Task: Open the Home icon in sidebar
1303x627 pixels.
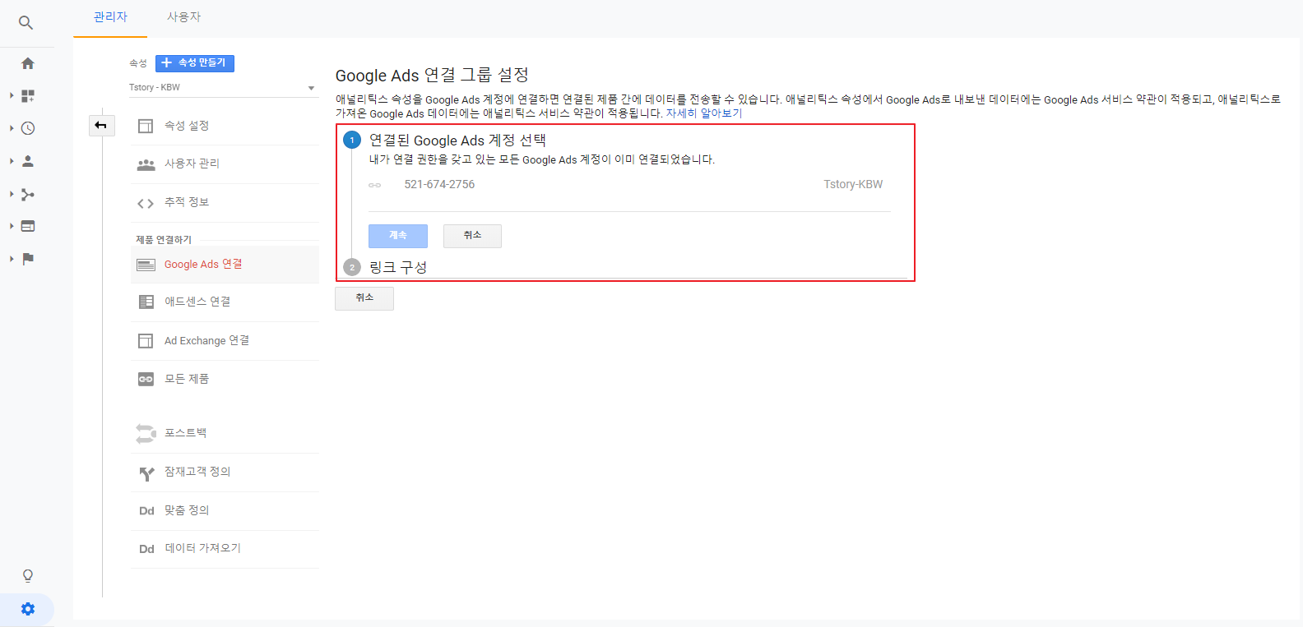Action: (x=28, y=63)
